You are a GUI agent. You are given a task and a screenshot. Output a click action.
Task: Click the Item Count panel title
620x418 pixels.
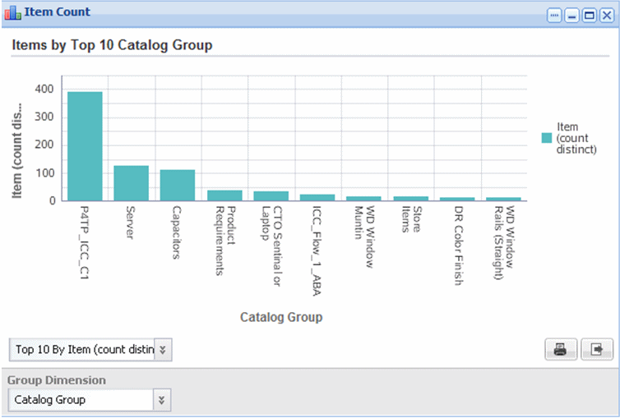pyautogui.click(x=58, y=11)
